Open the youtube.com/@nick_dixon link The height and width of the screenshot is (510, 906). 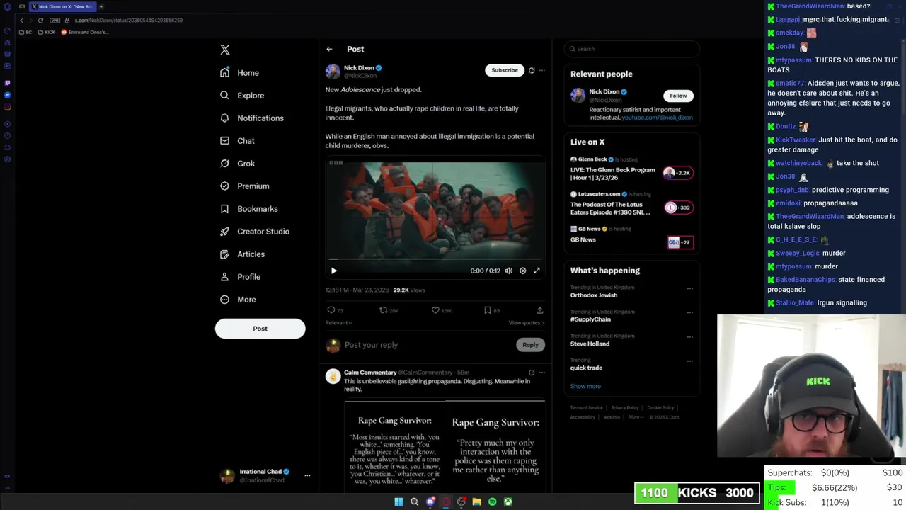point(657,118)
